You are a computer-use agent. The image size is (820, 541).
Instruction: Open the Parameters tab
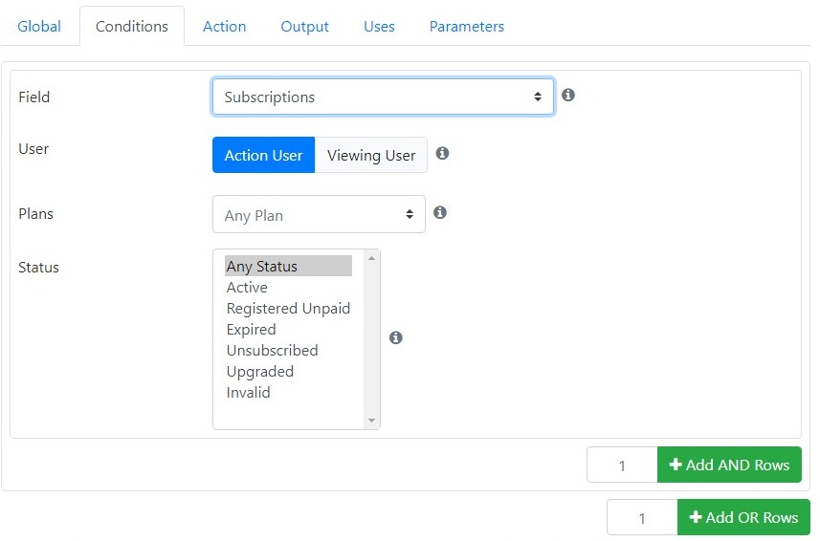coord(467,26)
